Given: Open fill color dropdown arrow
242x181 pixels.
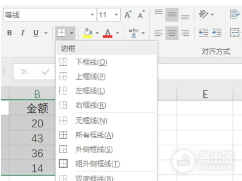Looking at the screenshot, I should click(97, 33).
